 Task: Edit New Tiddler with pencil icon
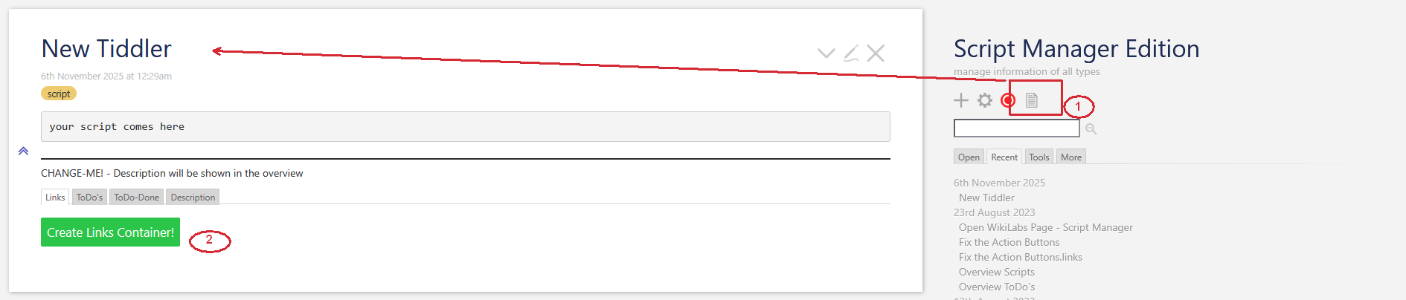coord(851,53)
